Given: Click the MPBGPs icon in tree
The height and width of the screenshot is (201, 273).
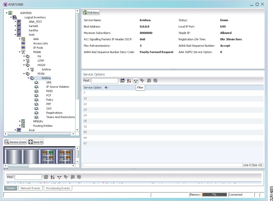Looking at the screenshot, I should coord(23,121).
